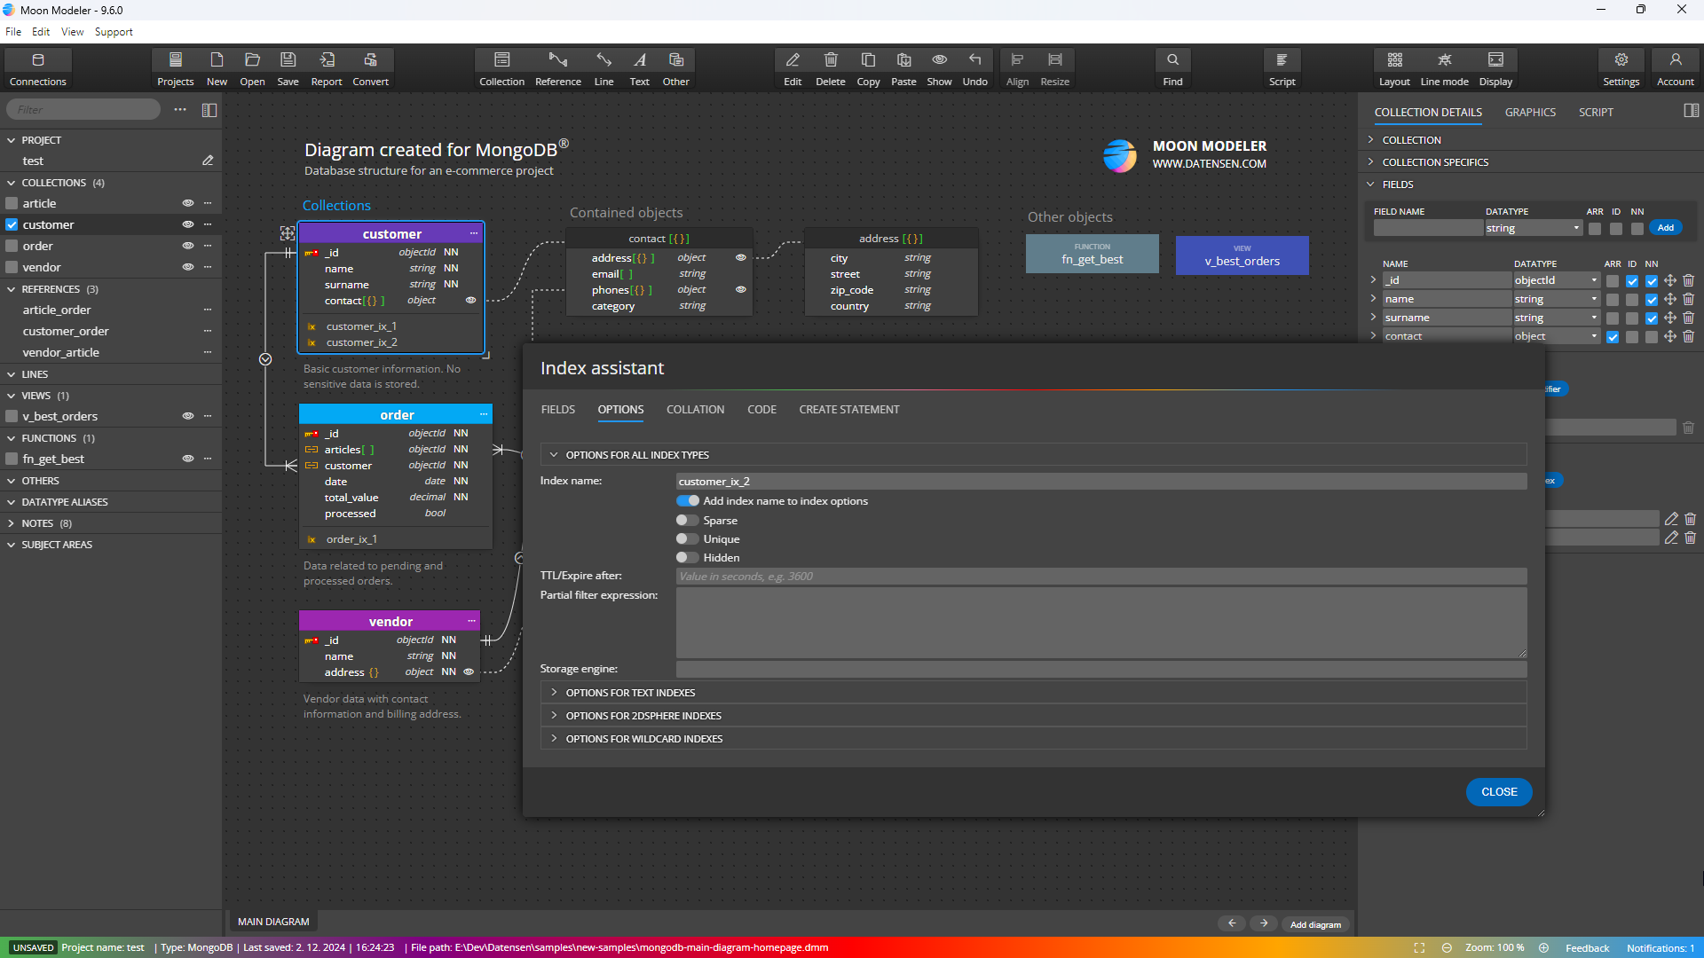Screen dimensions: 1704x958
Task: Click the Layout toolbar icon
Action: click(x=1394, y=67)
